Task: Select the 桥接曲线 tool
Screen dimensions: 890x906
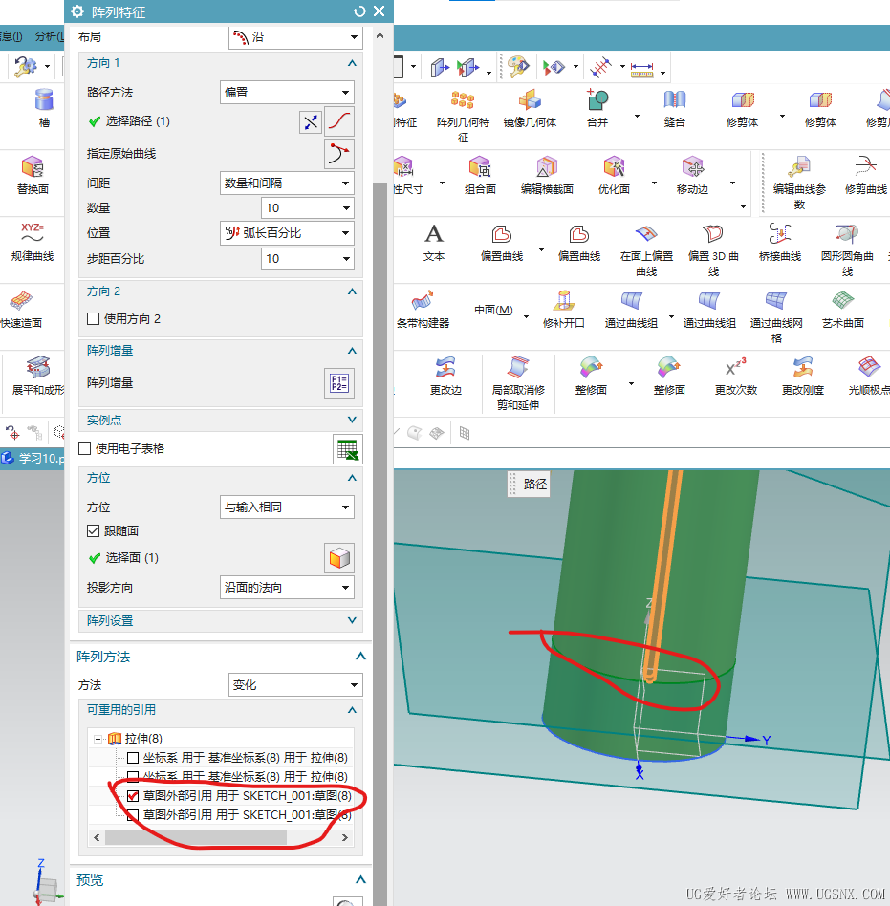Action: [780, 234]
